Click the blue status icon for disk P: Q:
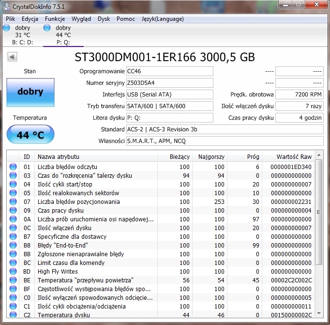This screenshot has width=330, height=325. pos(47,28)
